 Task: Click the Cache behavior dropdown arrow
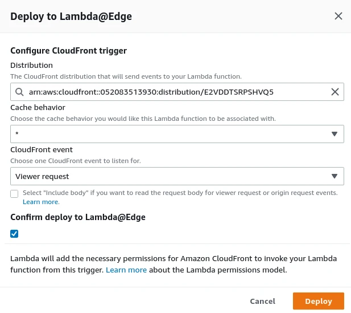(x=335, y=134)
